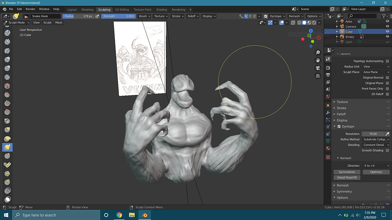Select the Nudge sculpt brush
Viewport: 392px width, 220px height.
pyautogui.click(x=7, y=173)
